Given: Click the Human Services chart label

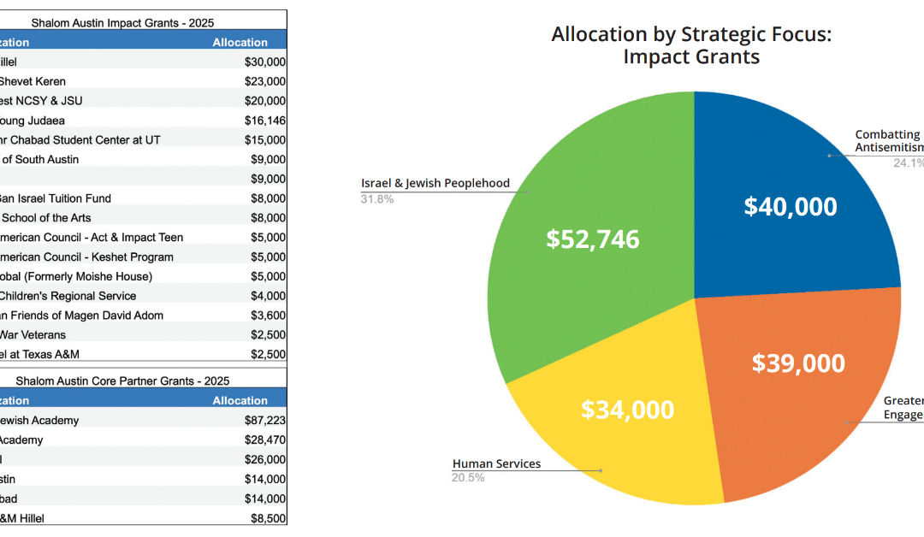Looking at the screenshot, I should [x=496, y=463].
